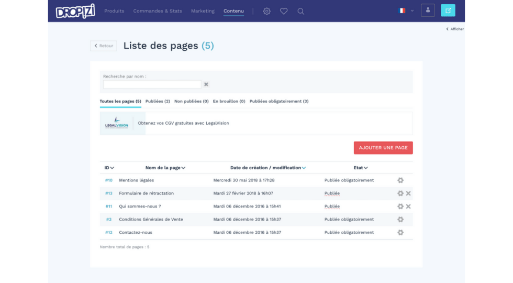513x283 pixels.
Task: Click the Publiée status of Qui sommes-nous ?
Action: 332,206
